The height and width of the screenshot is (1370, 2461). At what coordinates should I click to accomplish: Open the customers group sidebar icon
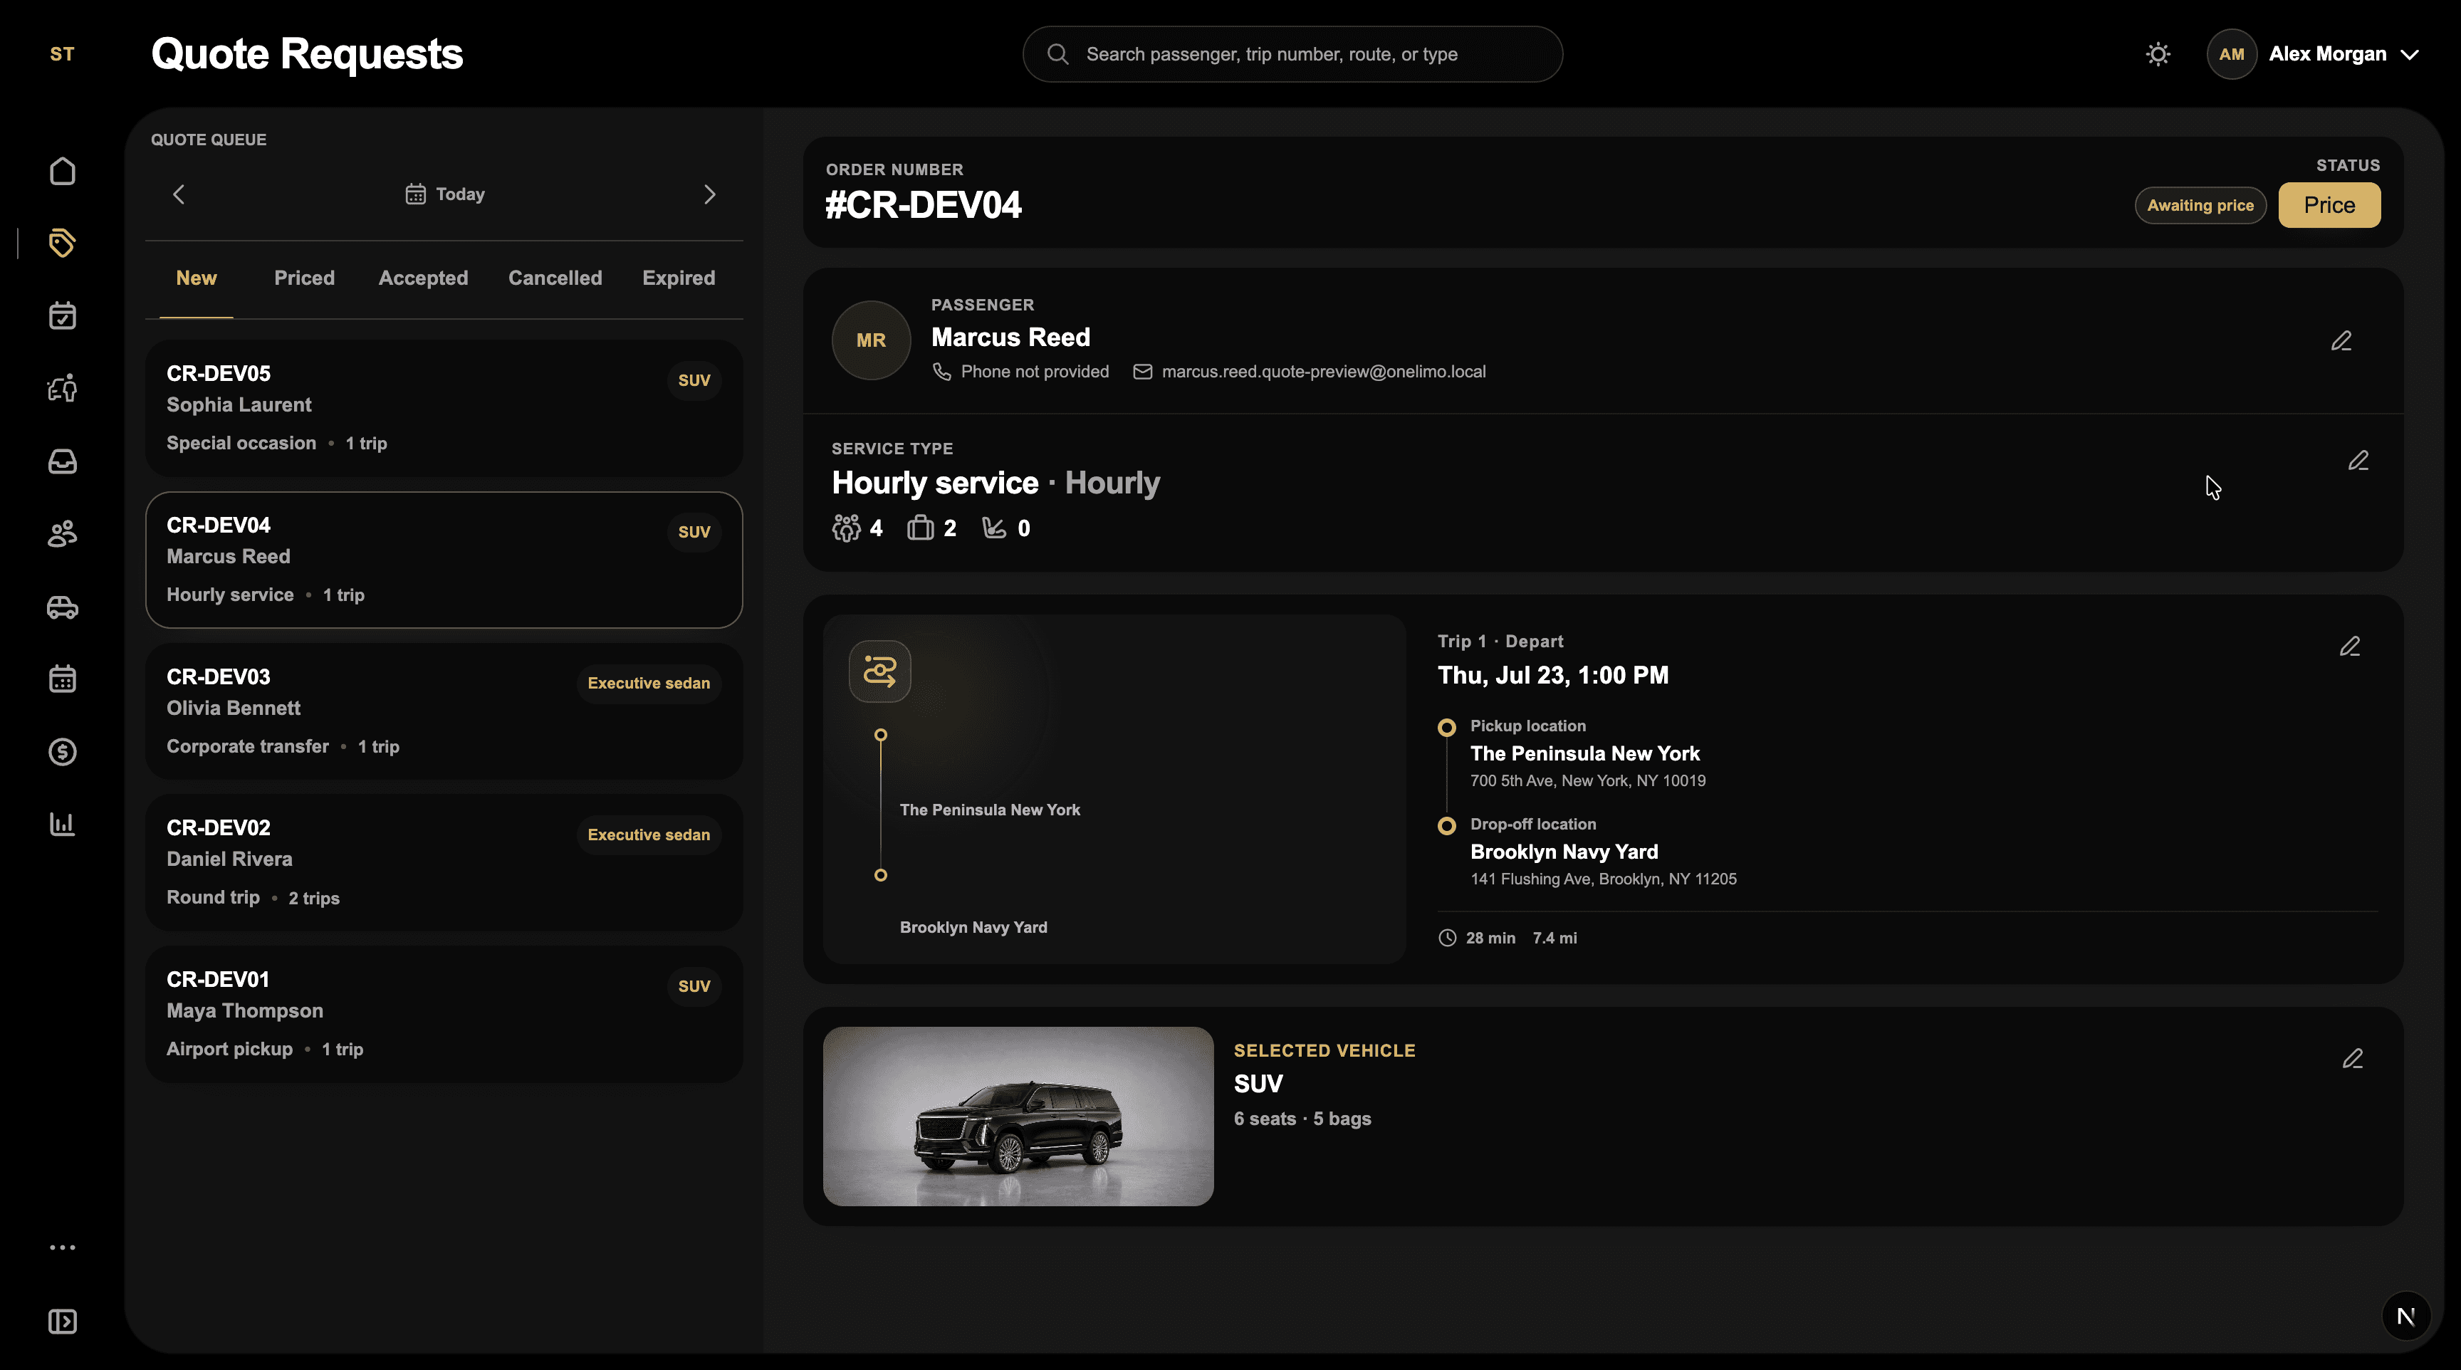point(62,534)
